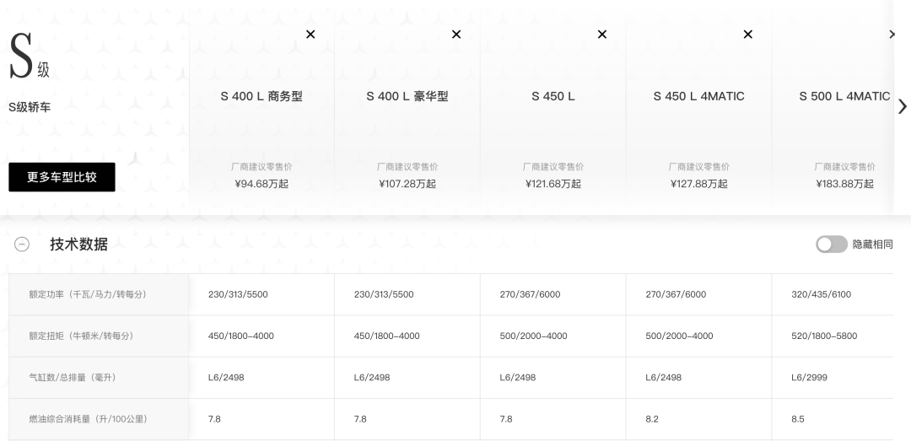Remove S 400 L 豪华型 from comparison
The width and height of the screenshot is (911, 441).
coord(456,35)
